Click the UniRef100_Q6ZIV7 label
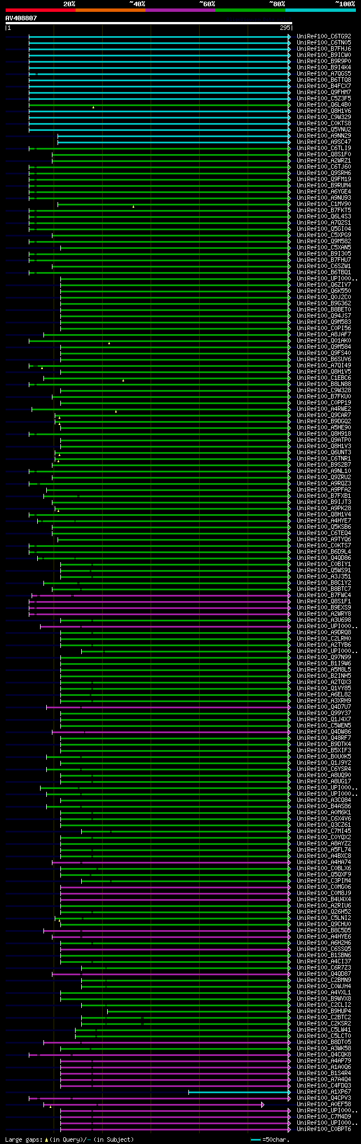Image resolution: width=361 pixels, height=1144 pixels. pos(324,285)
